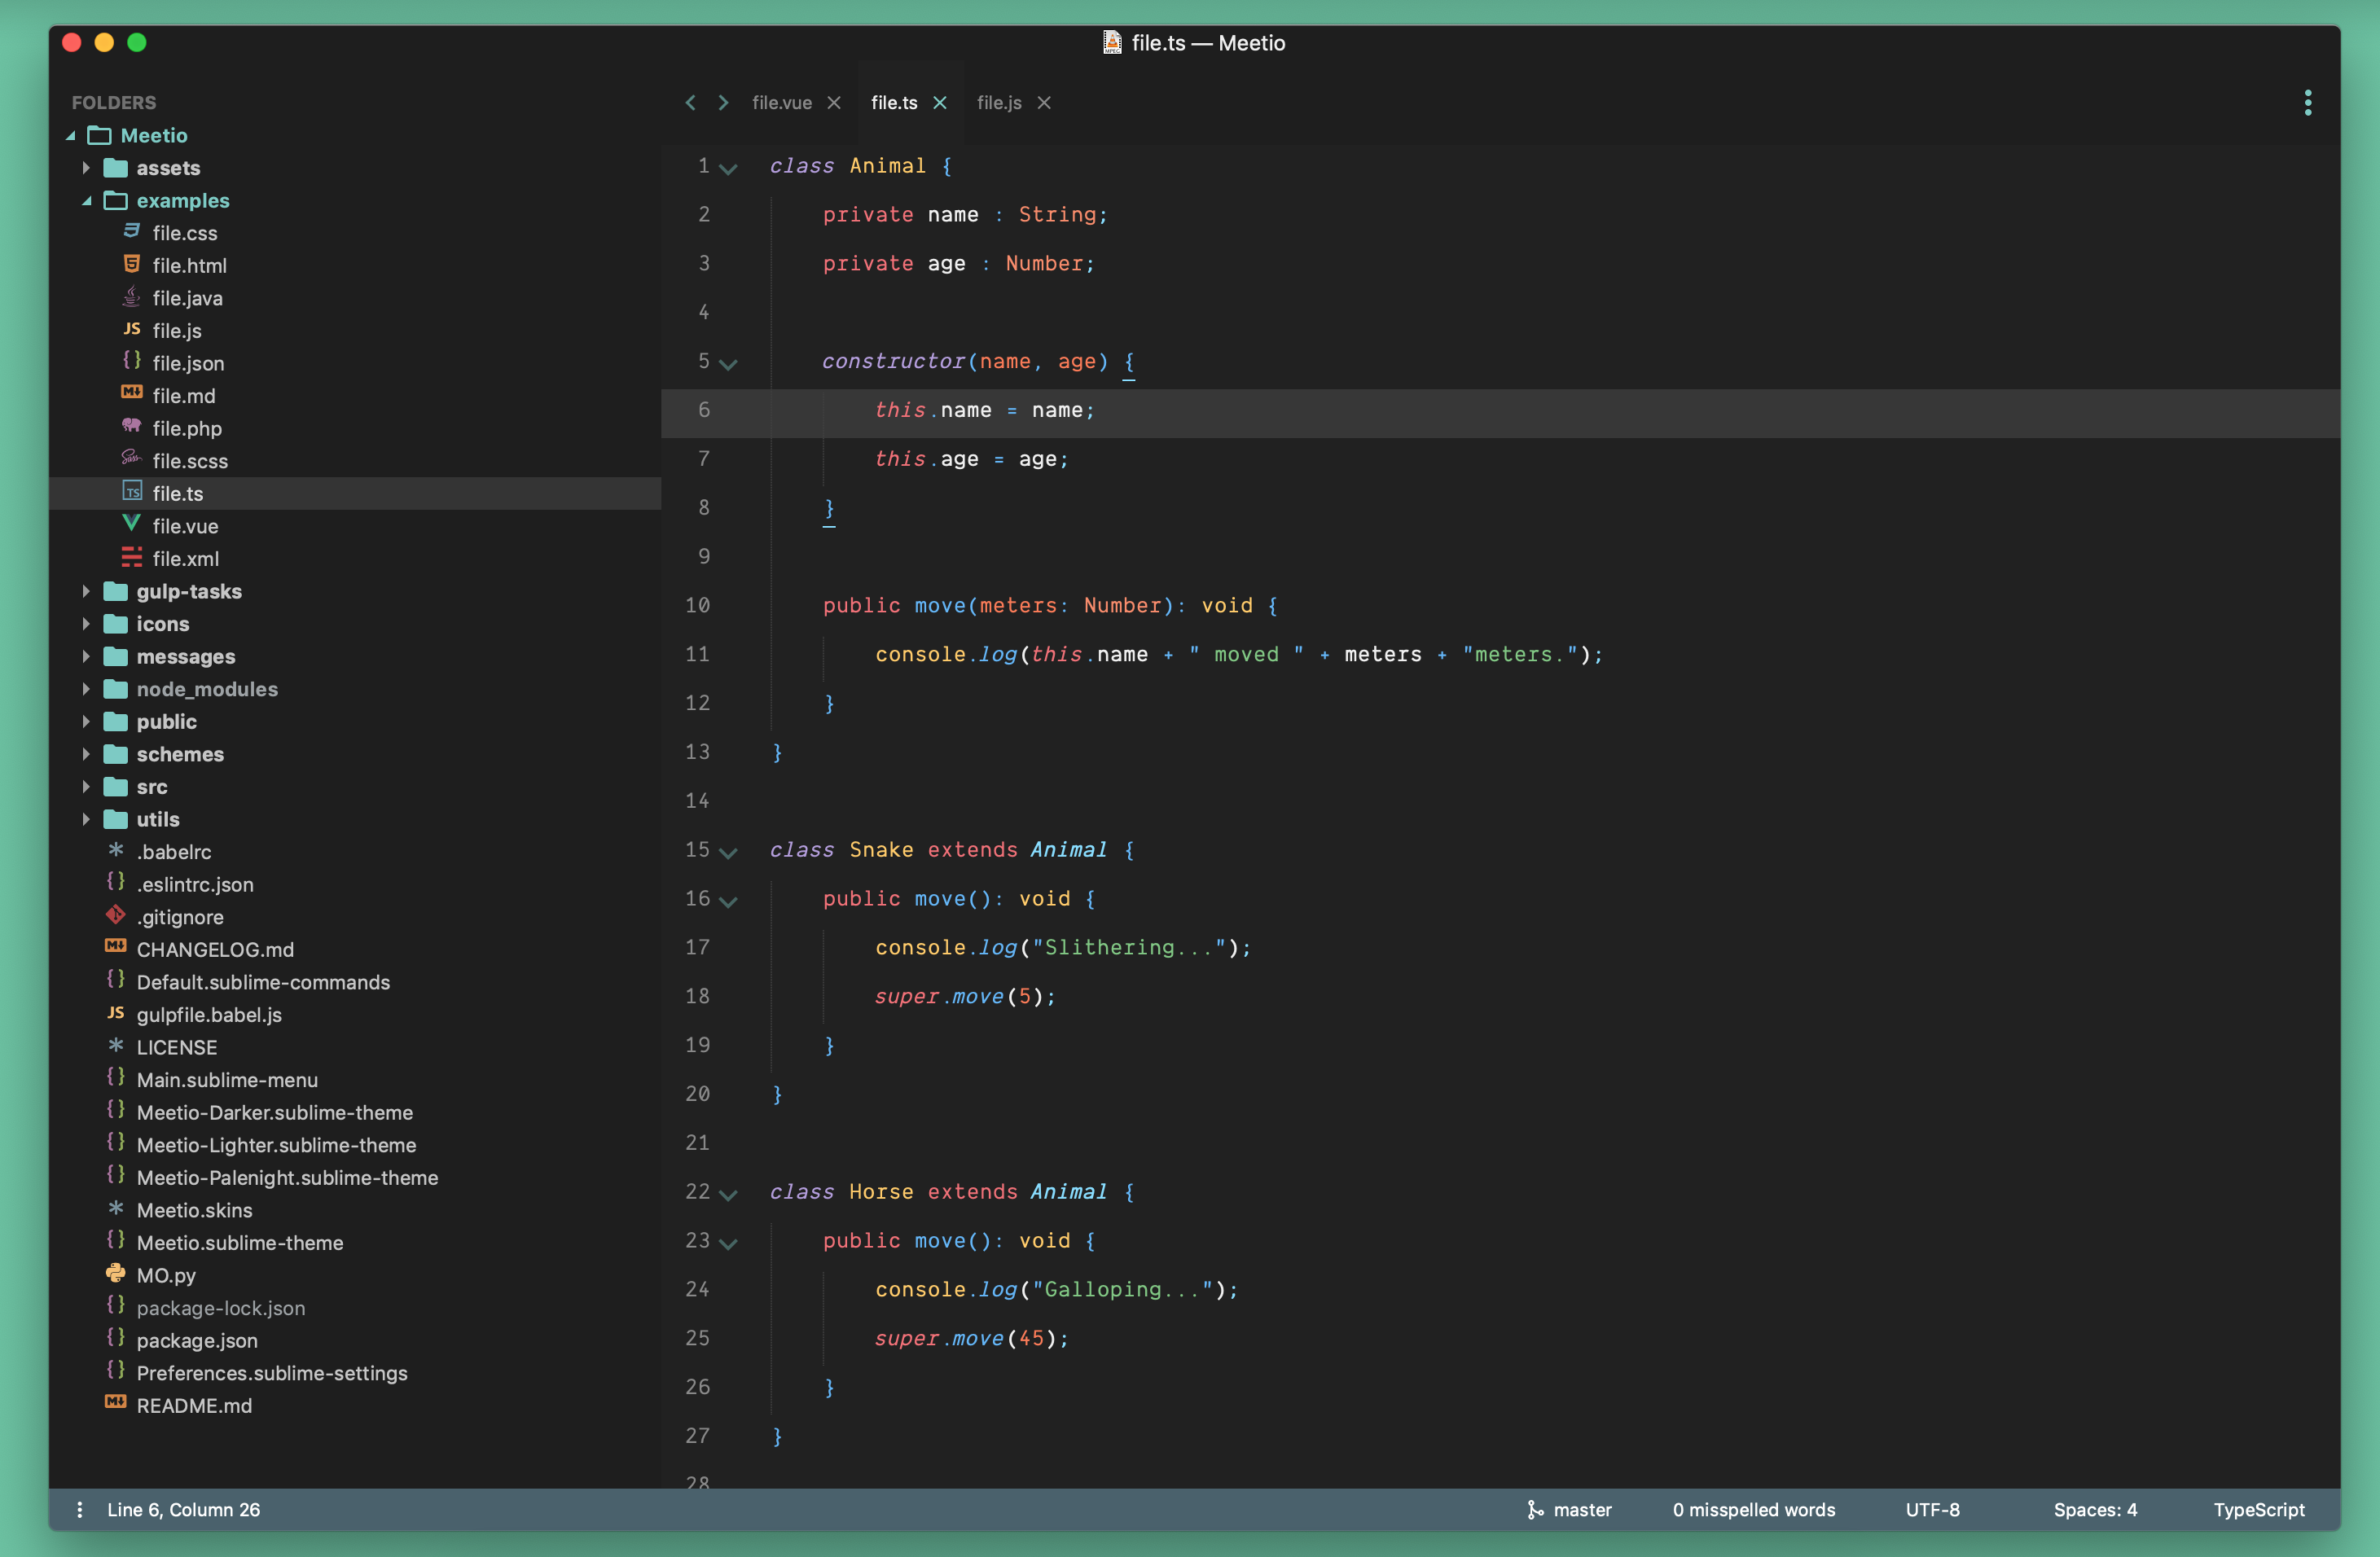Fold the constructor block at line 5

[729, 363]
